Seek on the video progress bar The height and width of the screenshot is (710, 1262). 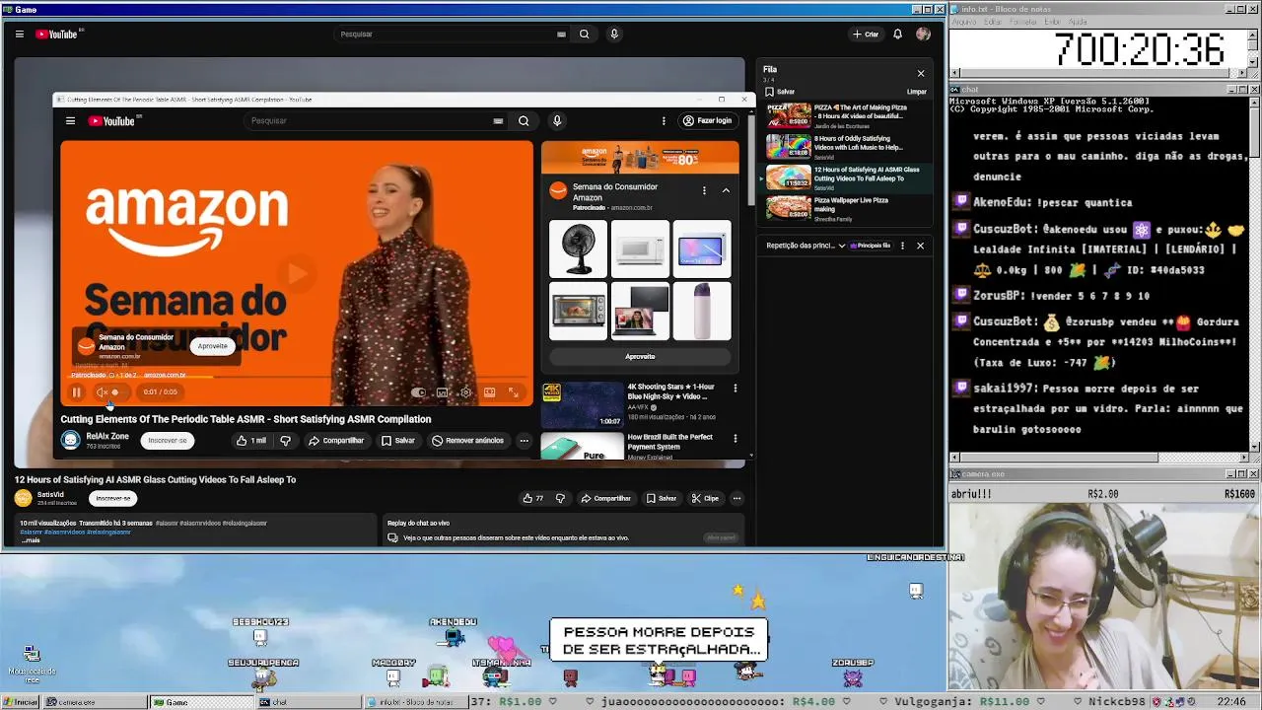point(296,378)
